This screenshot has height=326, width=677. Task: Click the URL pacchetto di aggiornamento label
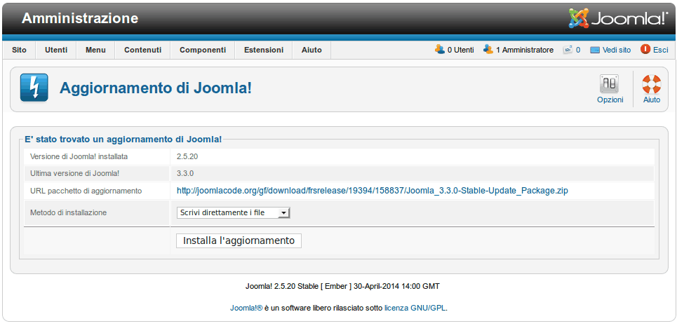coord(86,191)
